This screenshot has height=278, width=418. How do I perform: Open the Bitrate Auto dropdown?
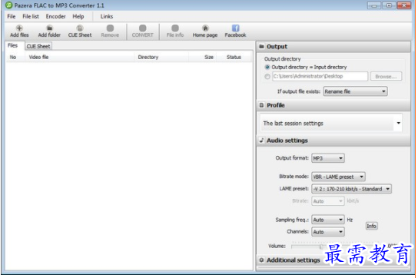click(x=328, y=201)
